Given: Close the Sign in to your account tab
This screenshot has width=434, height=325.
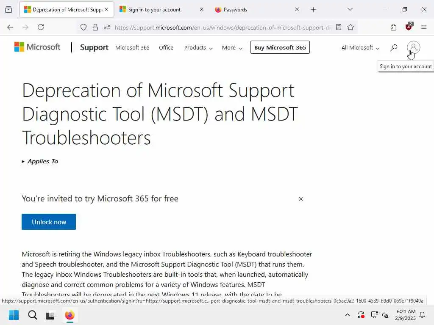Looking at the screenshot, I should point(202,9).
